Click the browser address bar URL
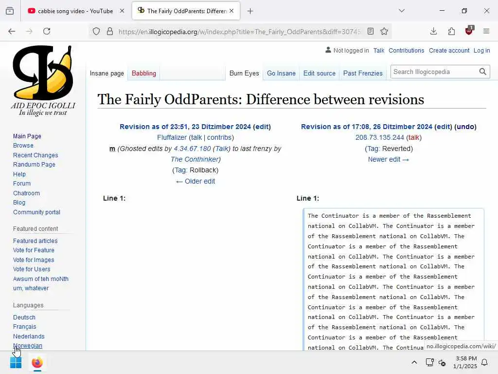 [x=240, y=32]
